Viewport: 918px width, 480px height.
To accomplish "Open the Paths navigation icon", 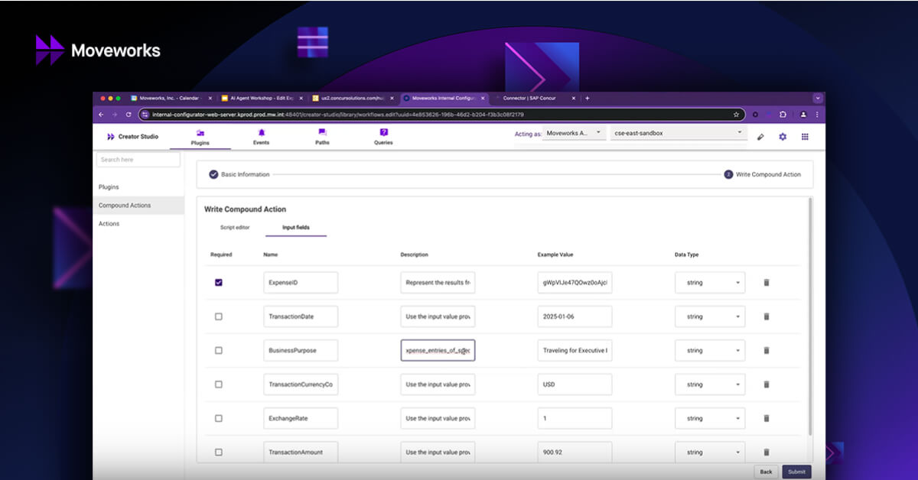I will pos(322,133).
